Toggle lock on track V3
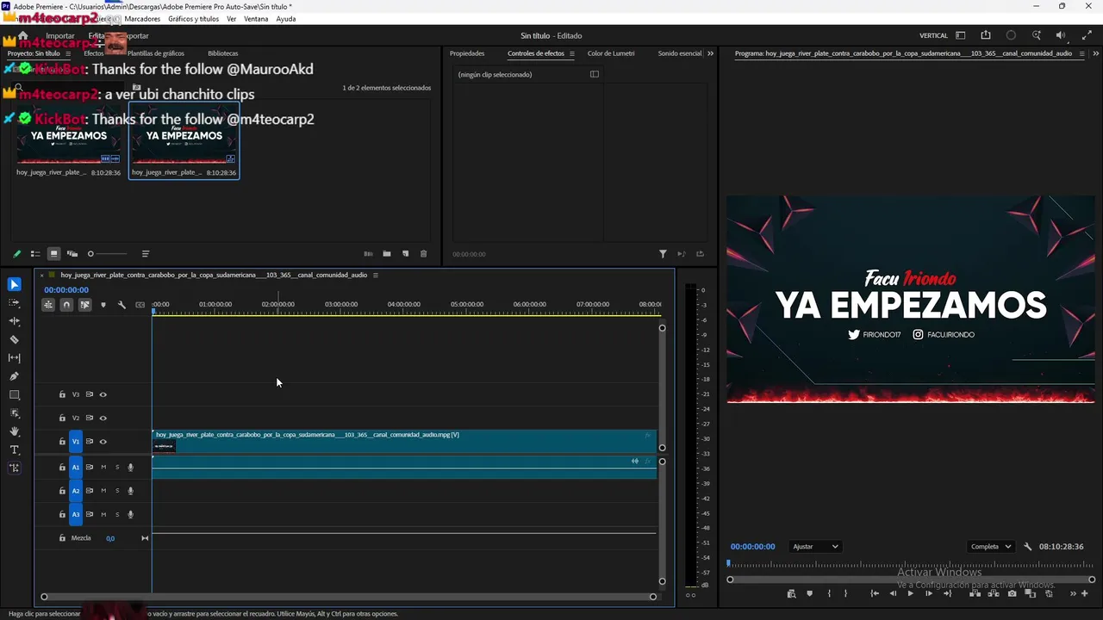Screen dimensions: 1103x620 [62, 394]
